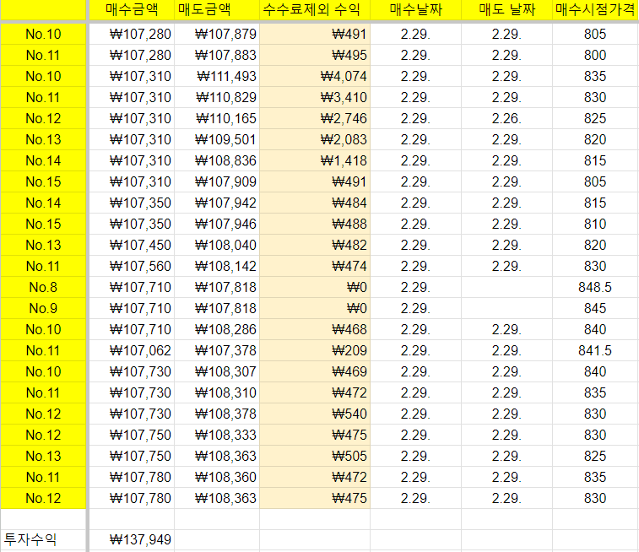Select the ₩111,493 sell amount cell
639x552 pixels.
(x=217, y=76)
